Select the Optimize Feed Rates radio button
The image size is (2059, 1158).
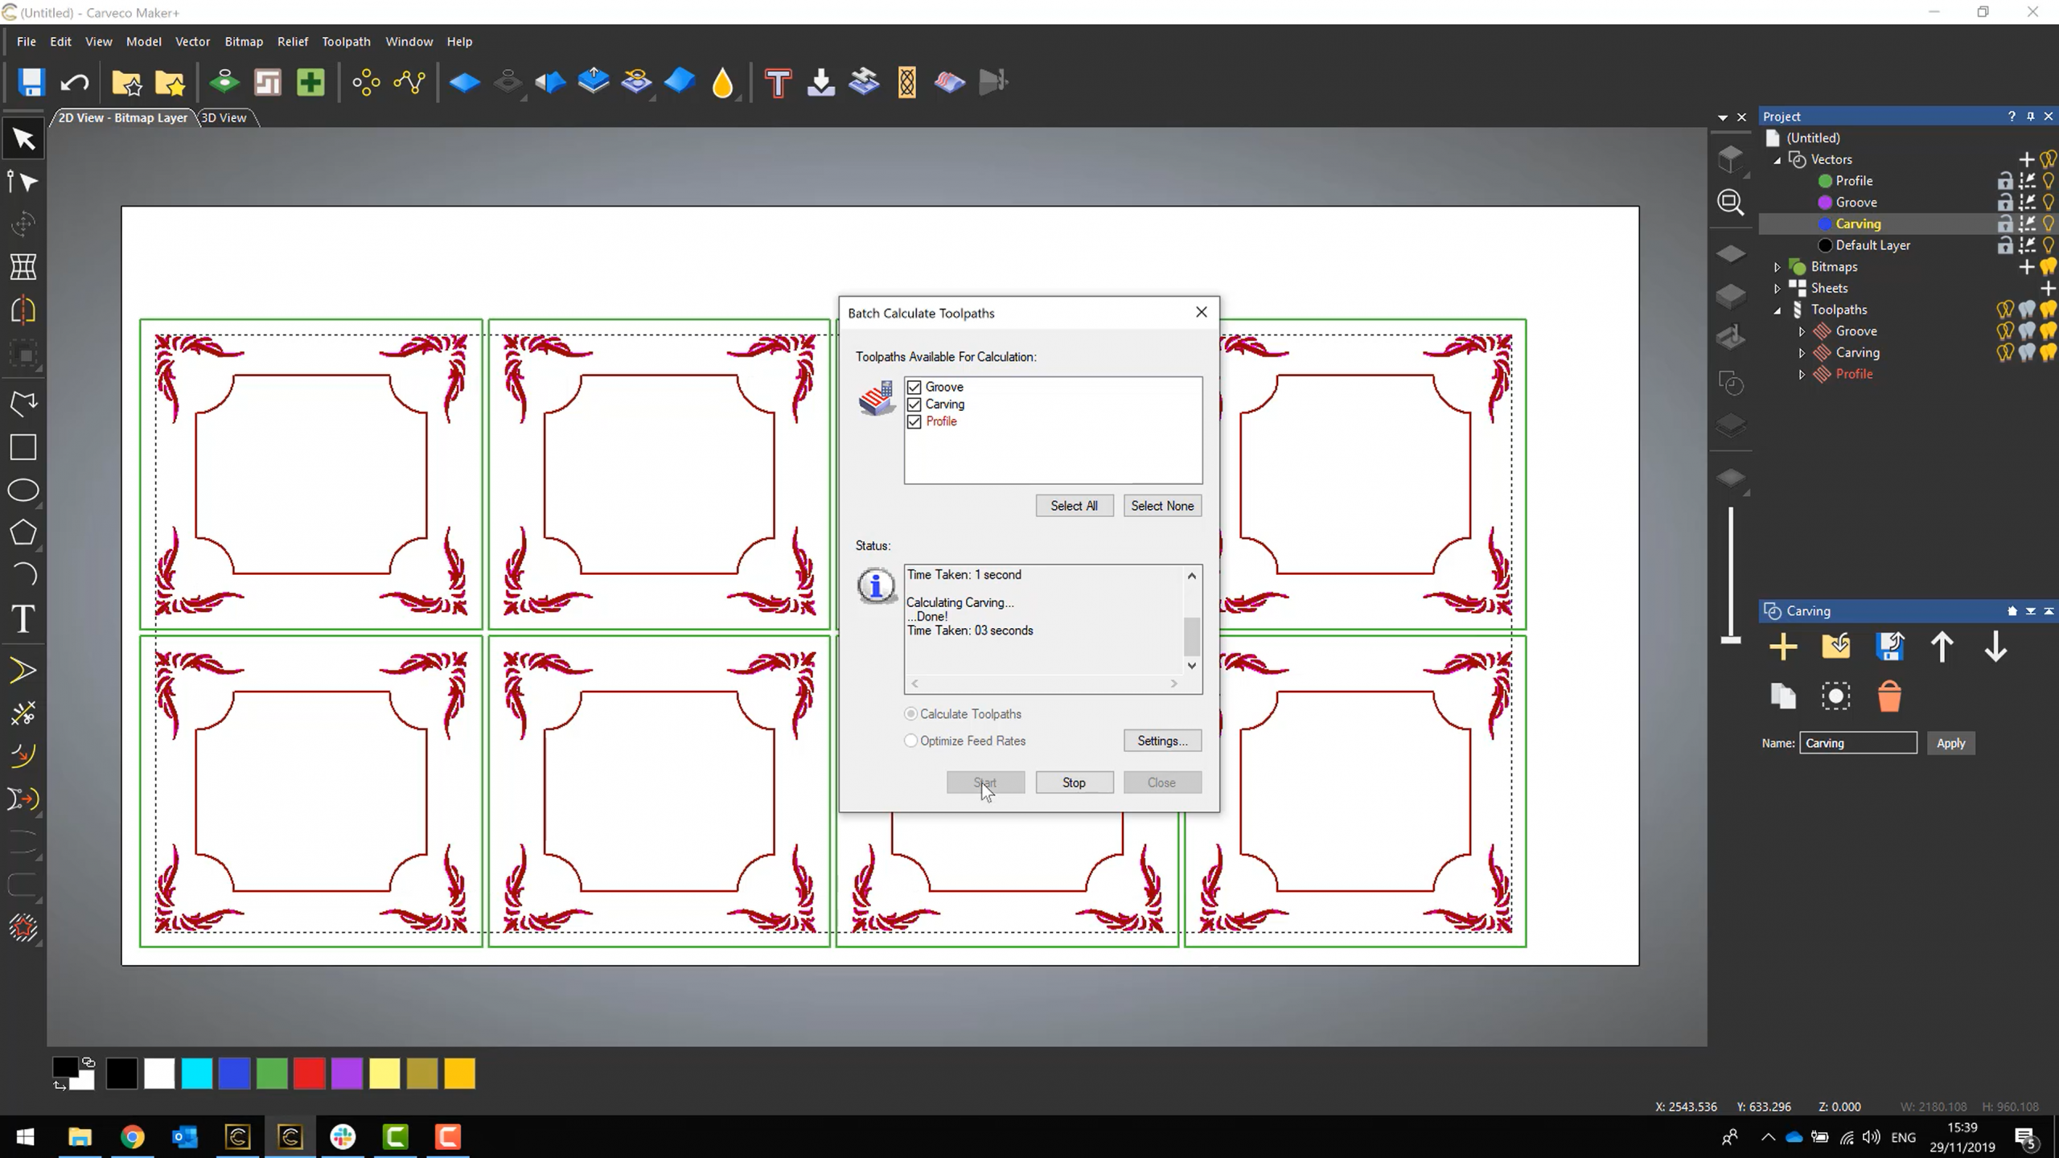(910, 741)
